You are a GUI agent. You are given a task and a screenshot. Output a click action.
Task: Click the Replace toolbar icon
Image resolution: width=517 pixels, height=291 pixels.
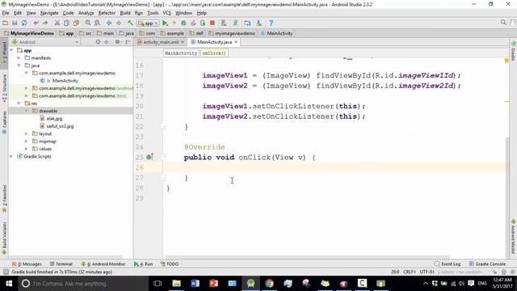[x=97, y=23]
